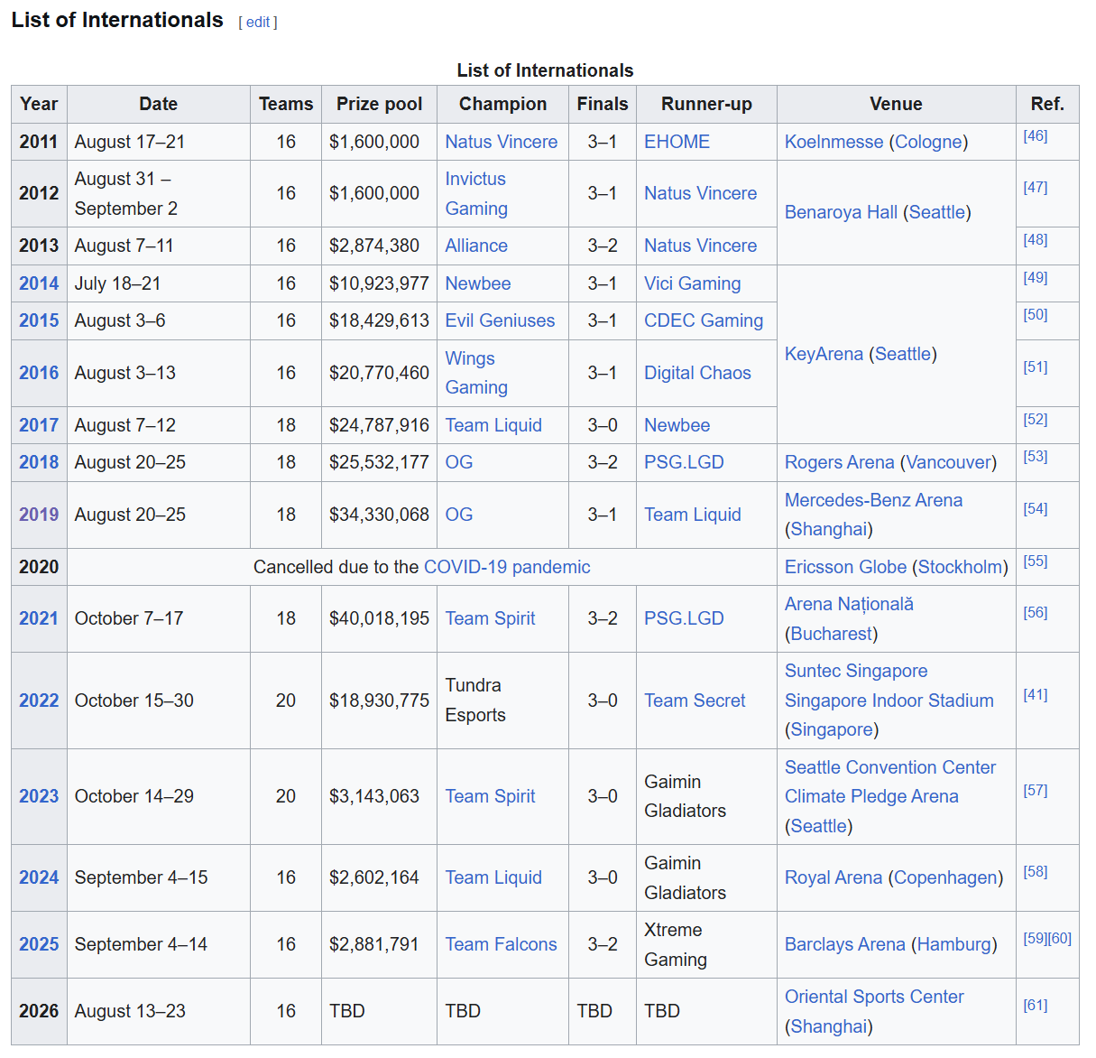Open Team Liquid champion link for 2017
The height and width of the screenshot is (1058, 1096).
click(x=493, y=425)
